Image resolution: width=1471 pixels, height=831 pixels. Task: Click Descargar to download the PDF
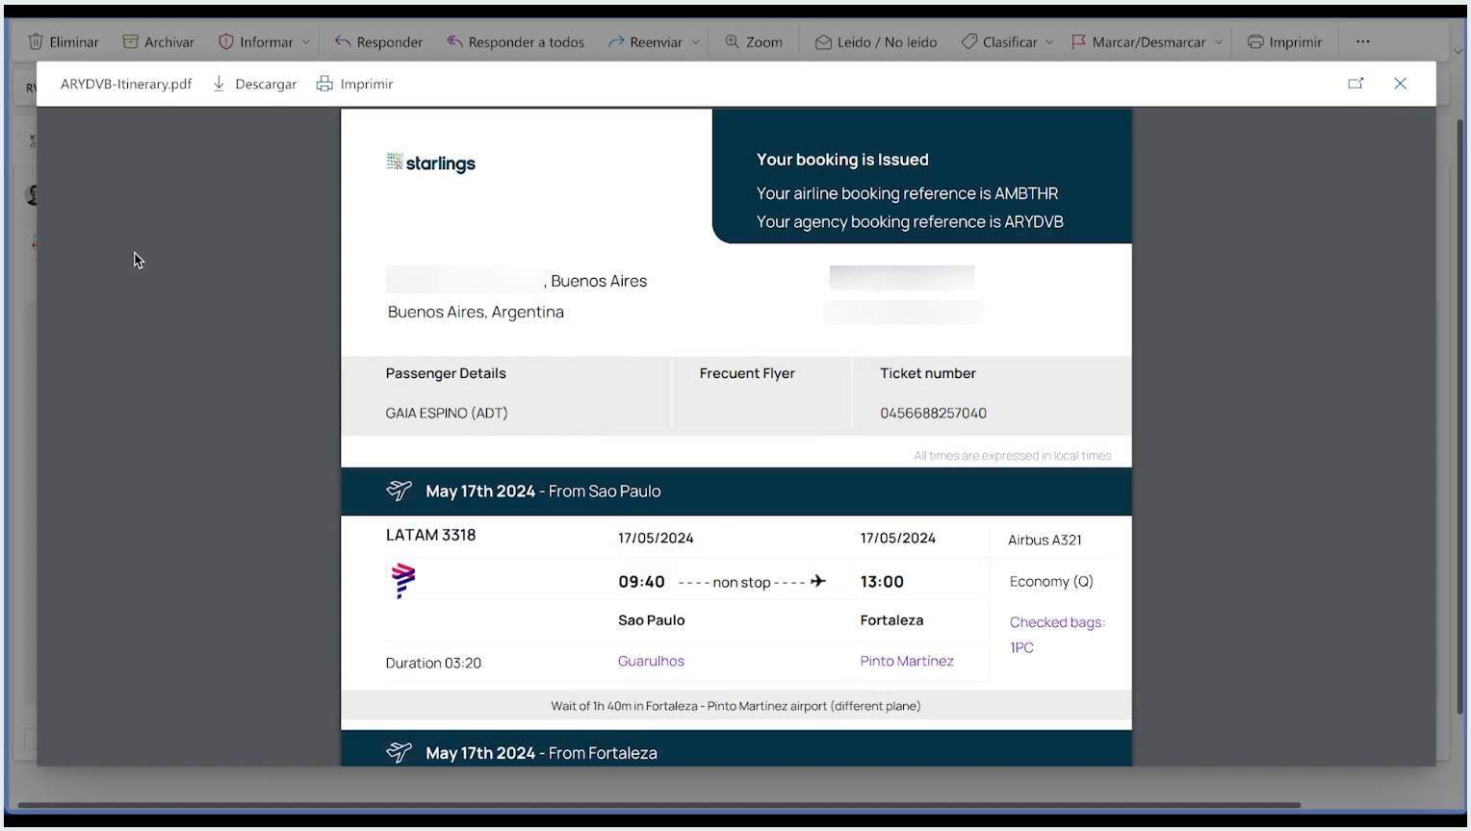pos(254,84)
